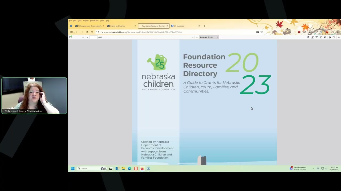Viewport: 341px width, 191px height.
Task: Click the pinned butterfly Bluesky tab
Action: coord(71,26)
